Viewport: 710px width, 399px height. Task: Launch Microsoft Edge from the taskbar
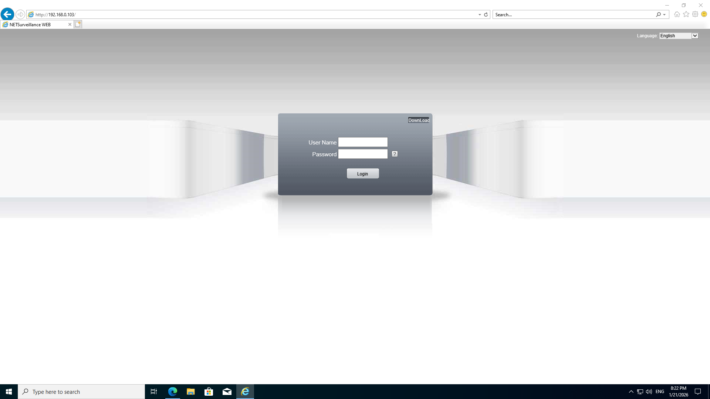click(172, 392)
